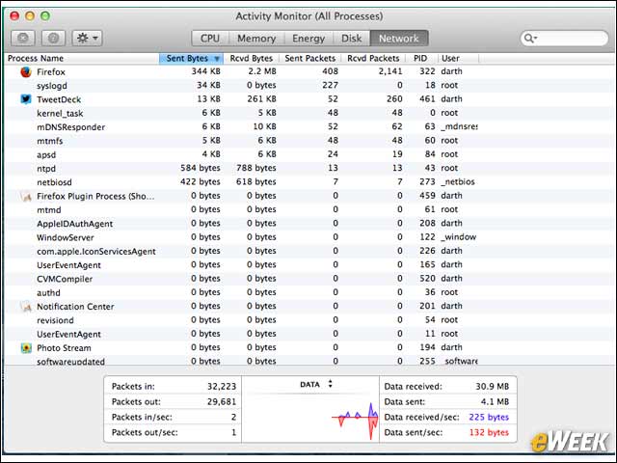
Task: Sort by User column header
Action: pos(459,58)
